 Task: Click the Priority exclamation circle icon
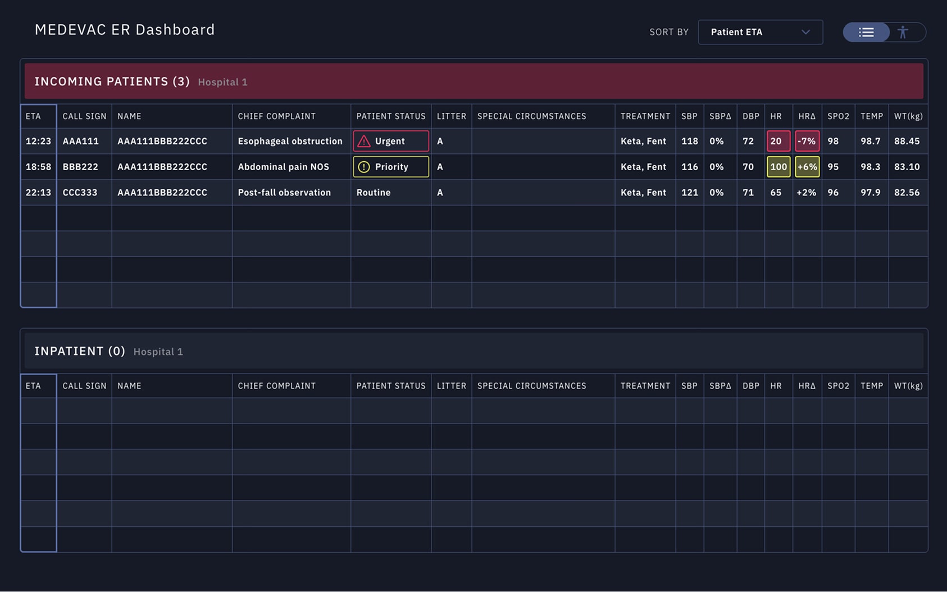(x=364, y=167)
